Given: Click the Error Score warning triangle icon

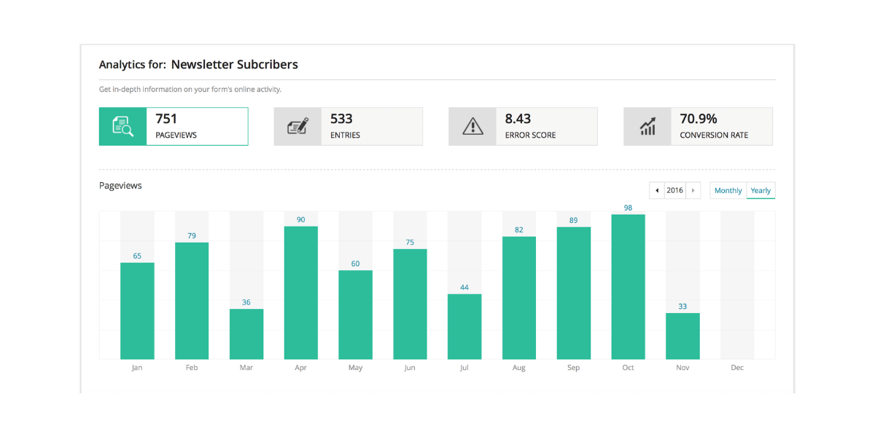Looking at the screenshot, I should click(x=472, y=127).
